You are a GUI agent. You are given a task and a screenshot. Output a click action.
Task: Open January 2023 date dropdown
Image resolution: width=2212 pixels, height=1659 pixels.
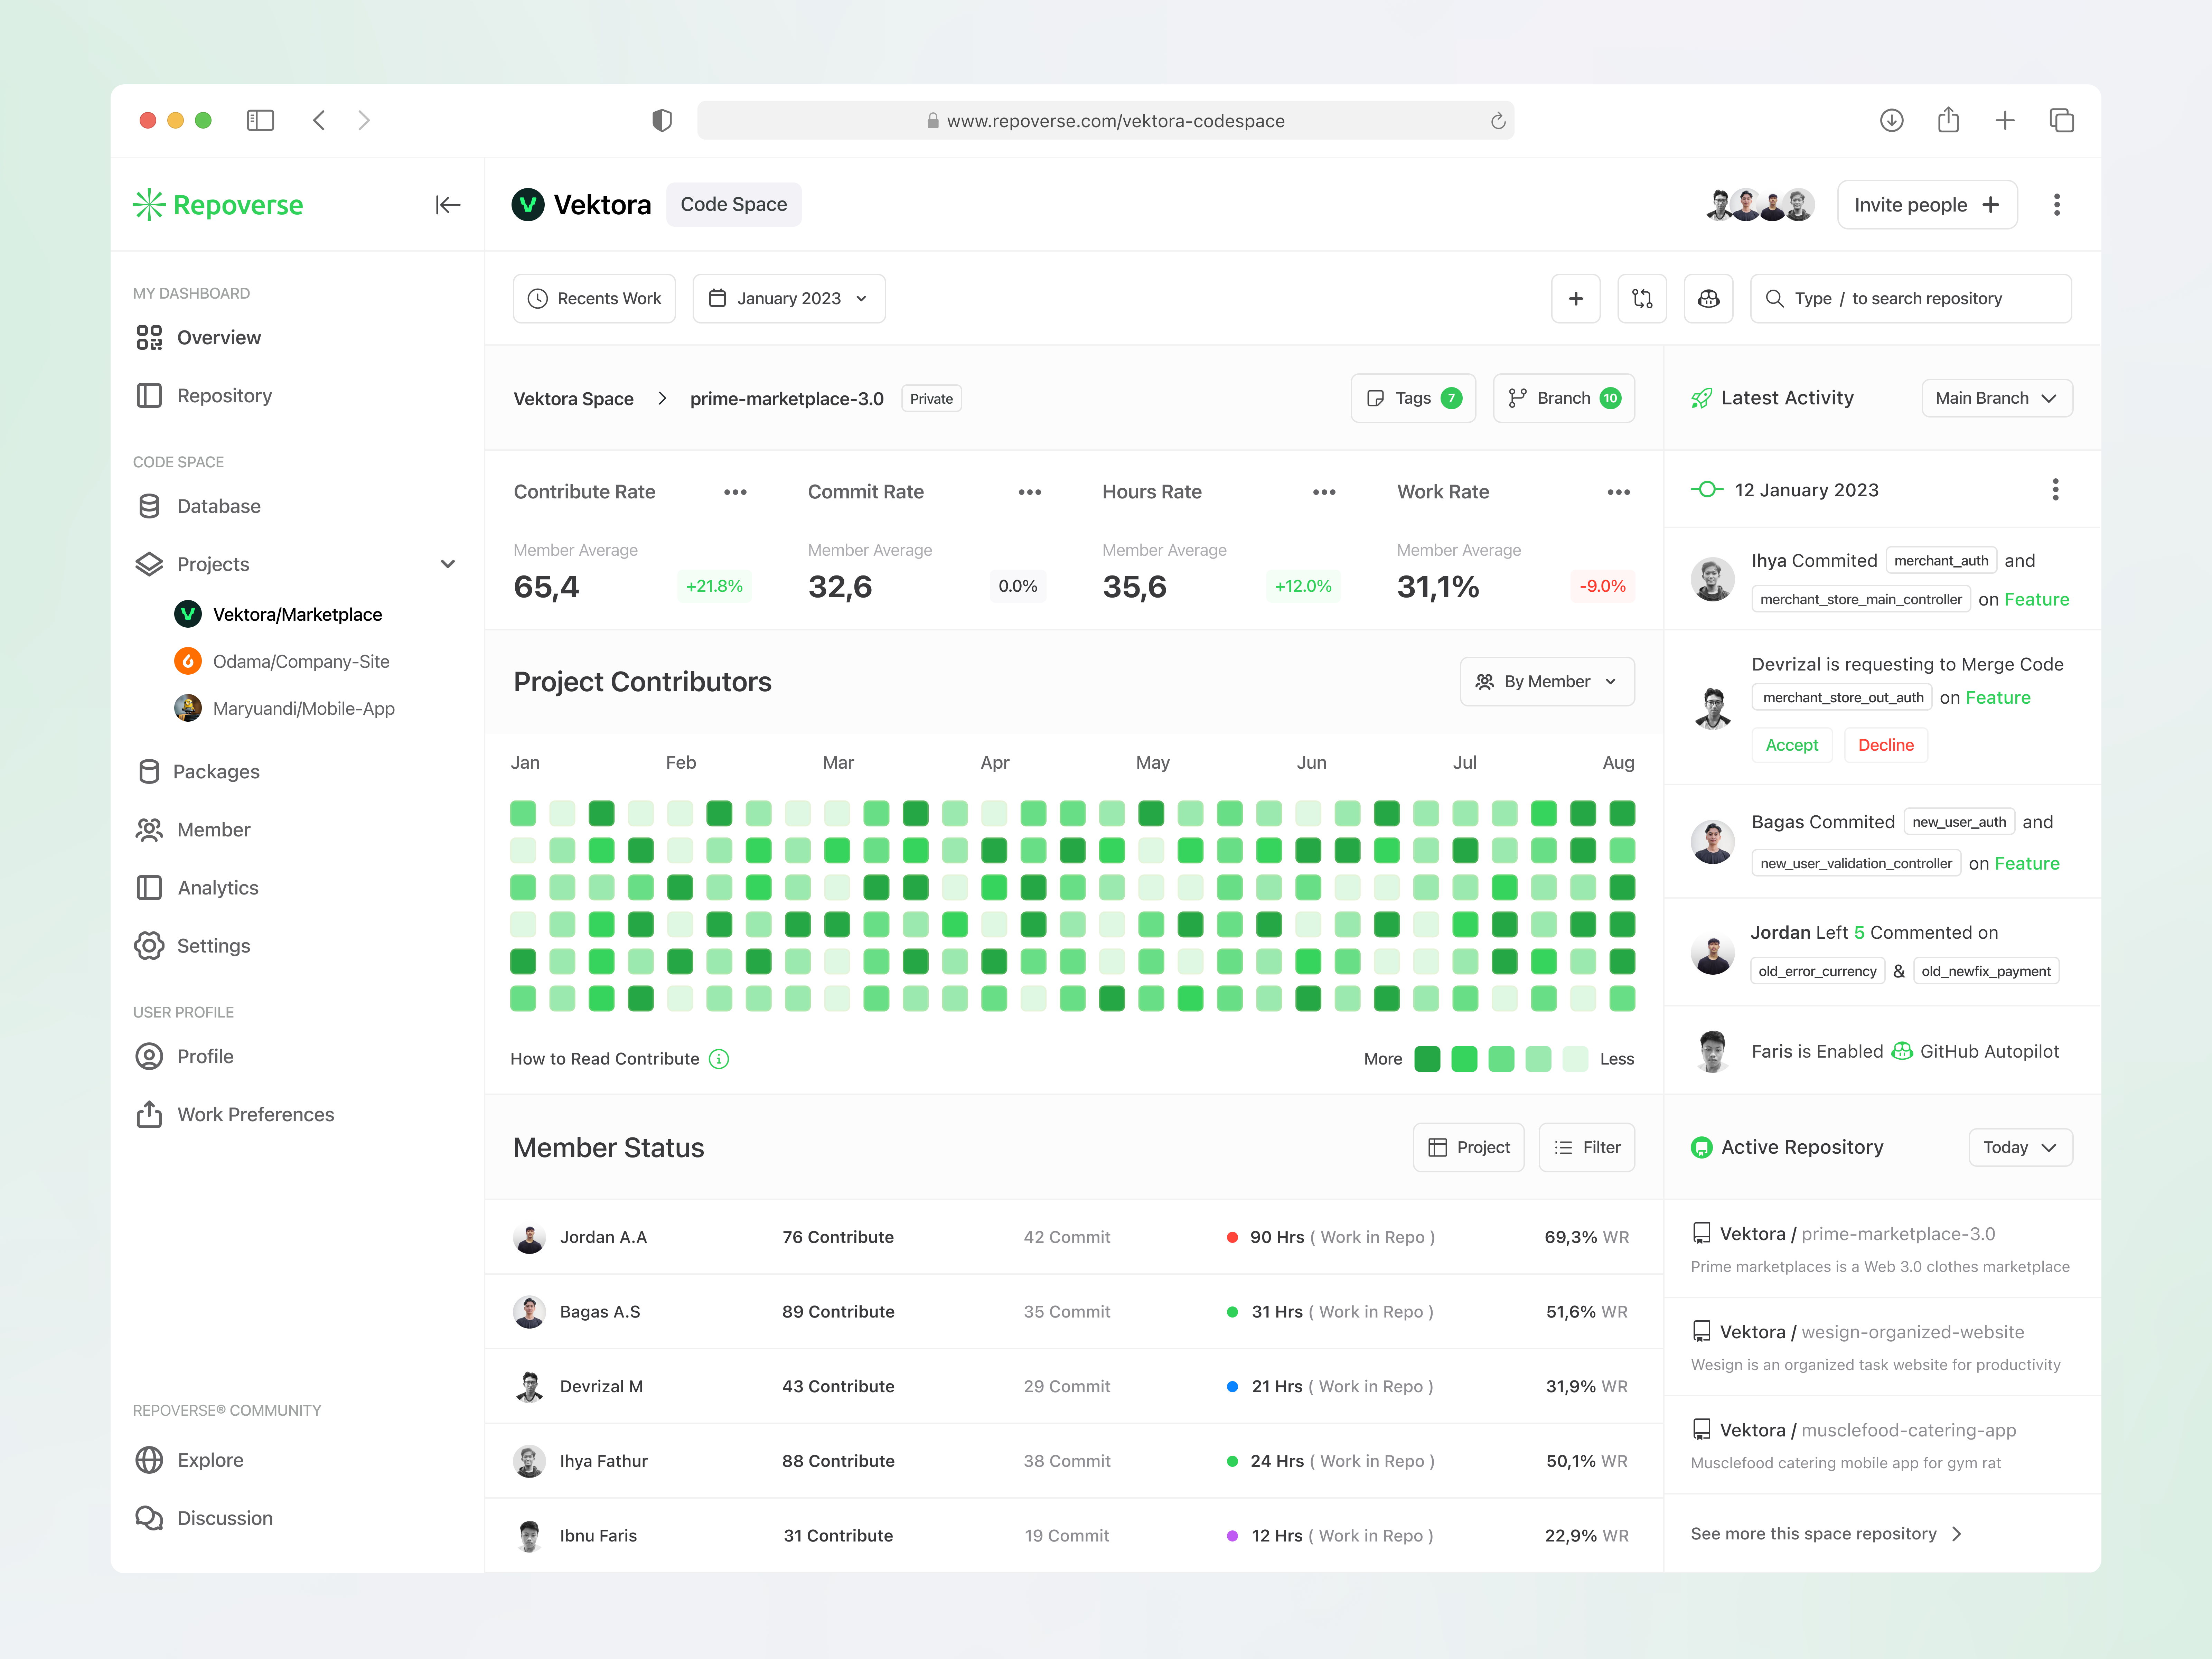click(x=789, y=299)
